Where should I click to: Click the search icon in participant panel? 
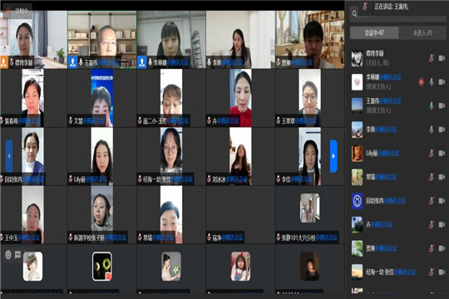click(x=354, y=13)
